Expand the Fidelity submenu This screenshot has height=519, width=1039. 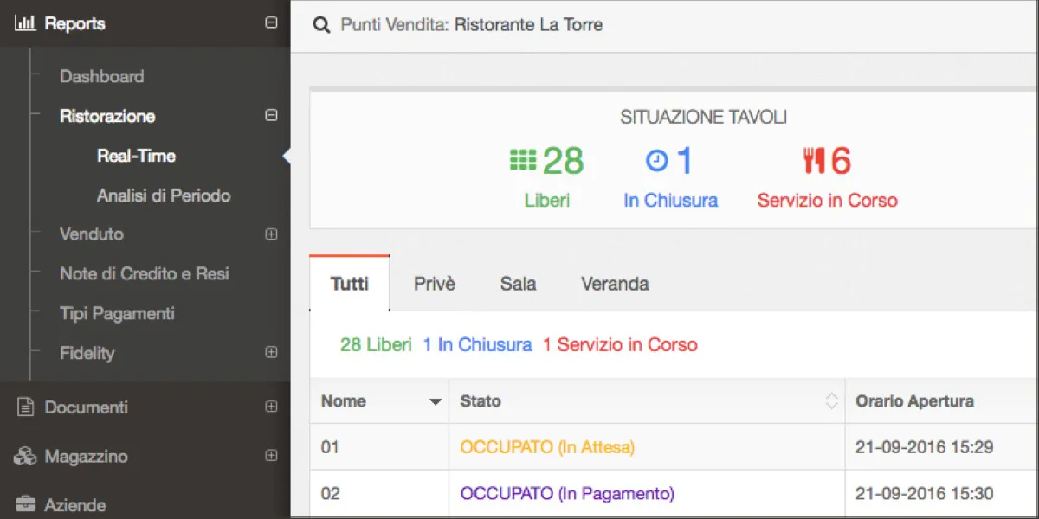(271, 352)
